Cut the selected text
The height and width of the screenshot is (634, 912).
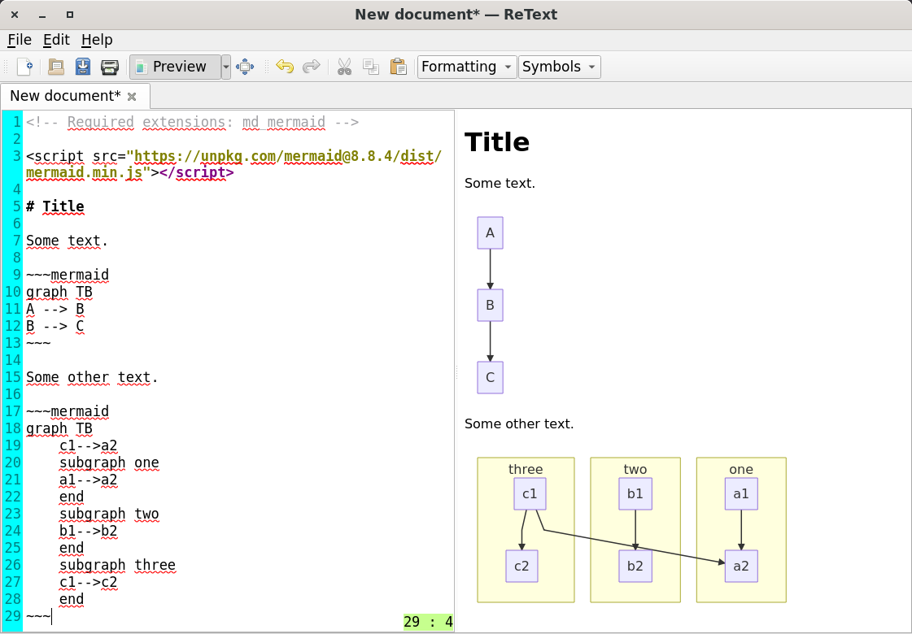[x=344, y=67]
